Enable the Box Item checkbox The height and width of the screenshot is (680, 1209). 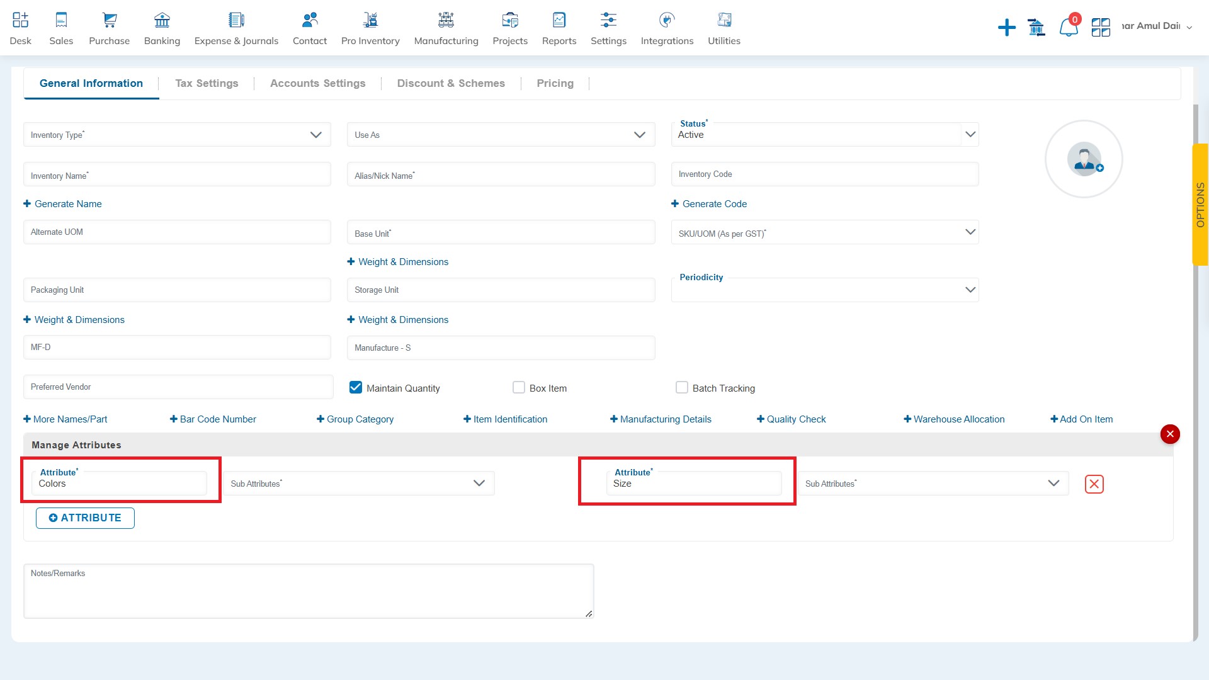519,387
